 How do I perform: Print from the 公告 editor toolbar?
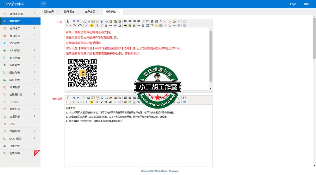89,21
